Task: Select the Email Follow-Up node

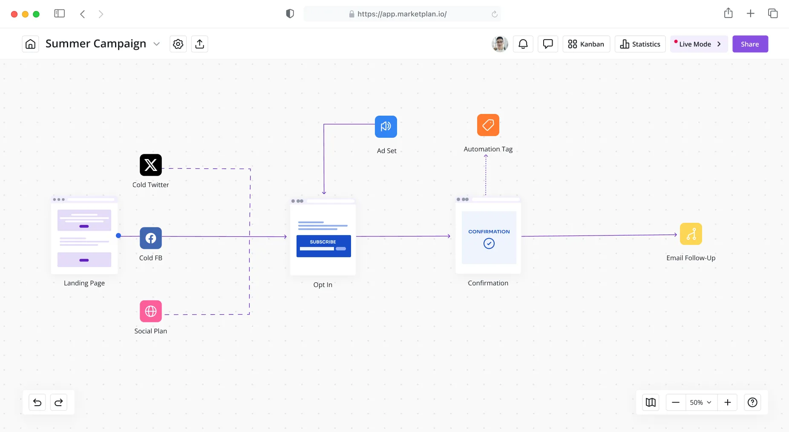Action: click(x=691, y=234)
